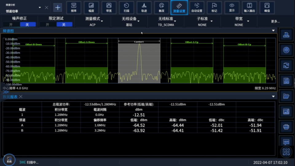Set 限定测试 limit test to 关 (off)
The width and height of the screenshot is (295, 166).
tap(64, 25)
